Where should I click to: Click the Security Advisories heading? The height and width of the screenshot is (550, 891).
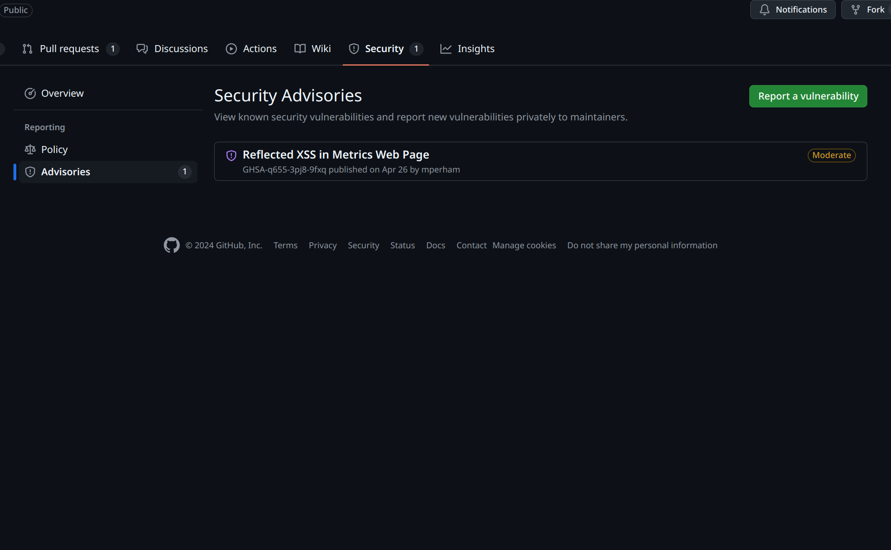pyautogui.click(x=288, y=96)
